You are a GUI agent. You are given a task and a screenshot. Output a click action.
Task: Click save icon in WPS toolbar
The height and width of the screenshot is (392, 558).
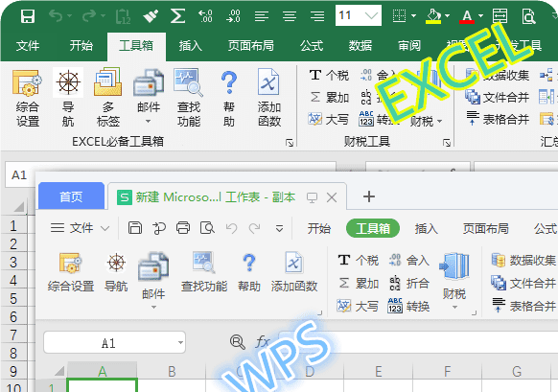(135, 228)
